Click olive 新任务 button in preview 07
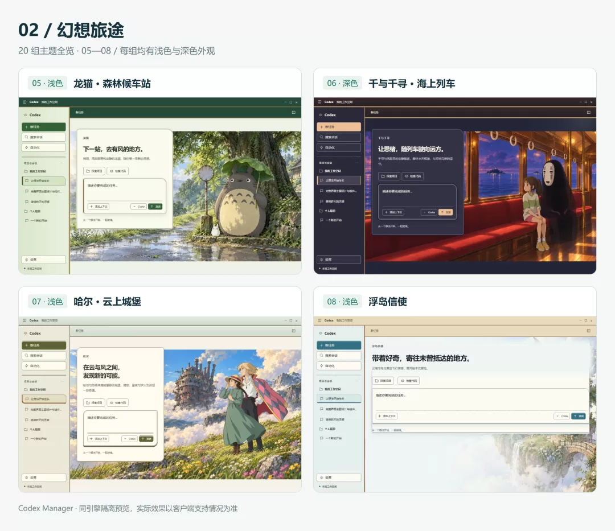This screenshot has width=615, height=531. coord(44,345)
